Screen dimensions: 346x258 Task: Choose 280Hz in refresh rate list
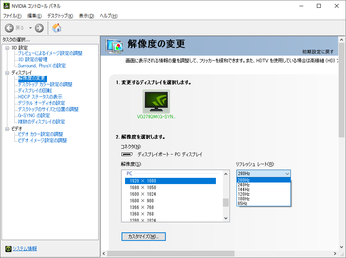click(x=263, y=180)
